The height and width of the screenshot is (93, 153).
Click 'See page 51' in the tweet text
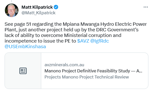(18, 24)
